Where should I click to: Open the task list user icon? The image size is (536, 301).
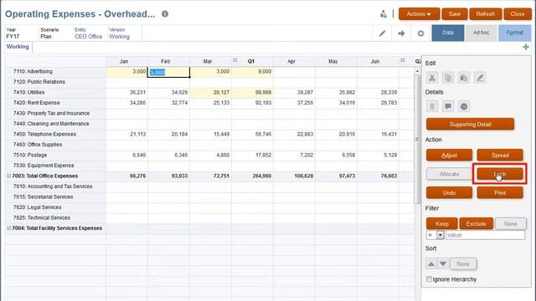[384, 14]
